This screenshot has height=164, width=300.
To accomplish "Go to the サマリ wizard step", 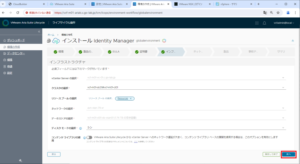I will pos(281,52).
